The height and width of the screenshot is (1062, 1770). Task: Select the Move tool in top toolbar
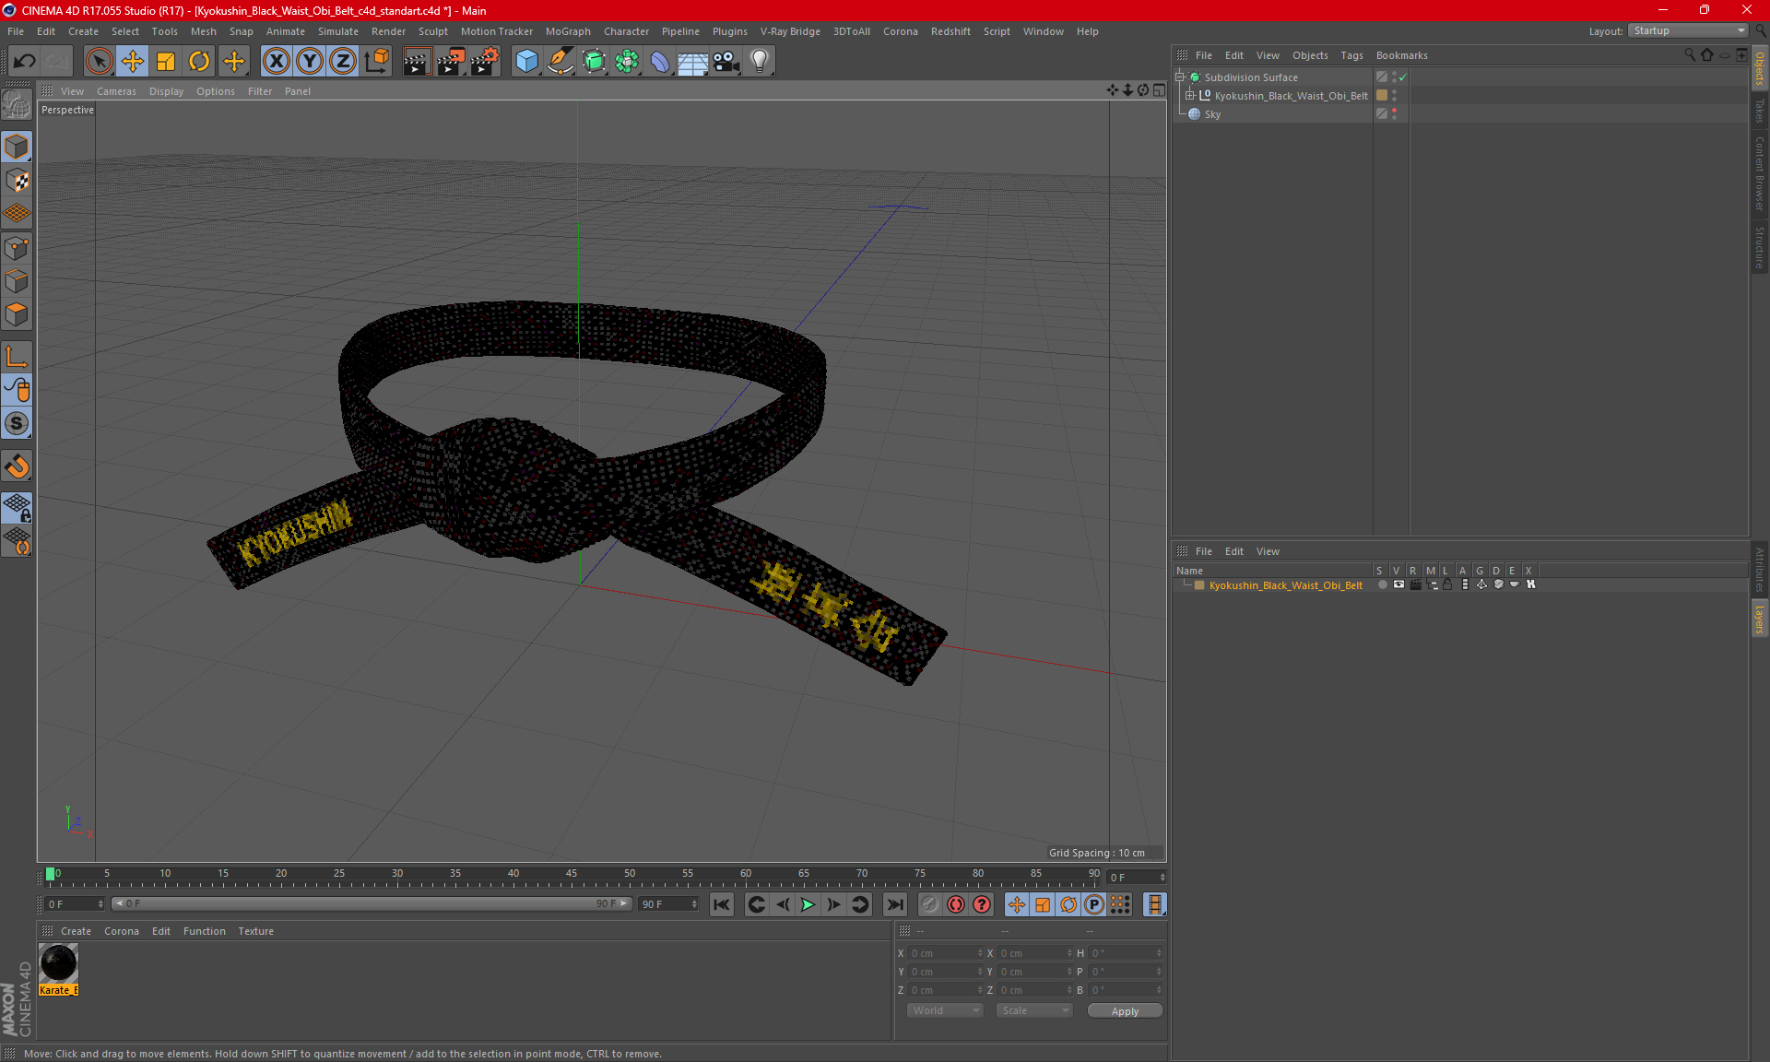[x=133, y=62]
